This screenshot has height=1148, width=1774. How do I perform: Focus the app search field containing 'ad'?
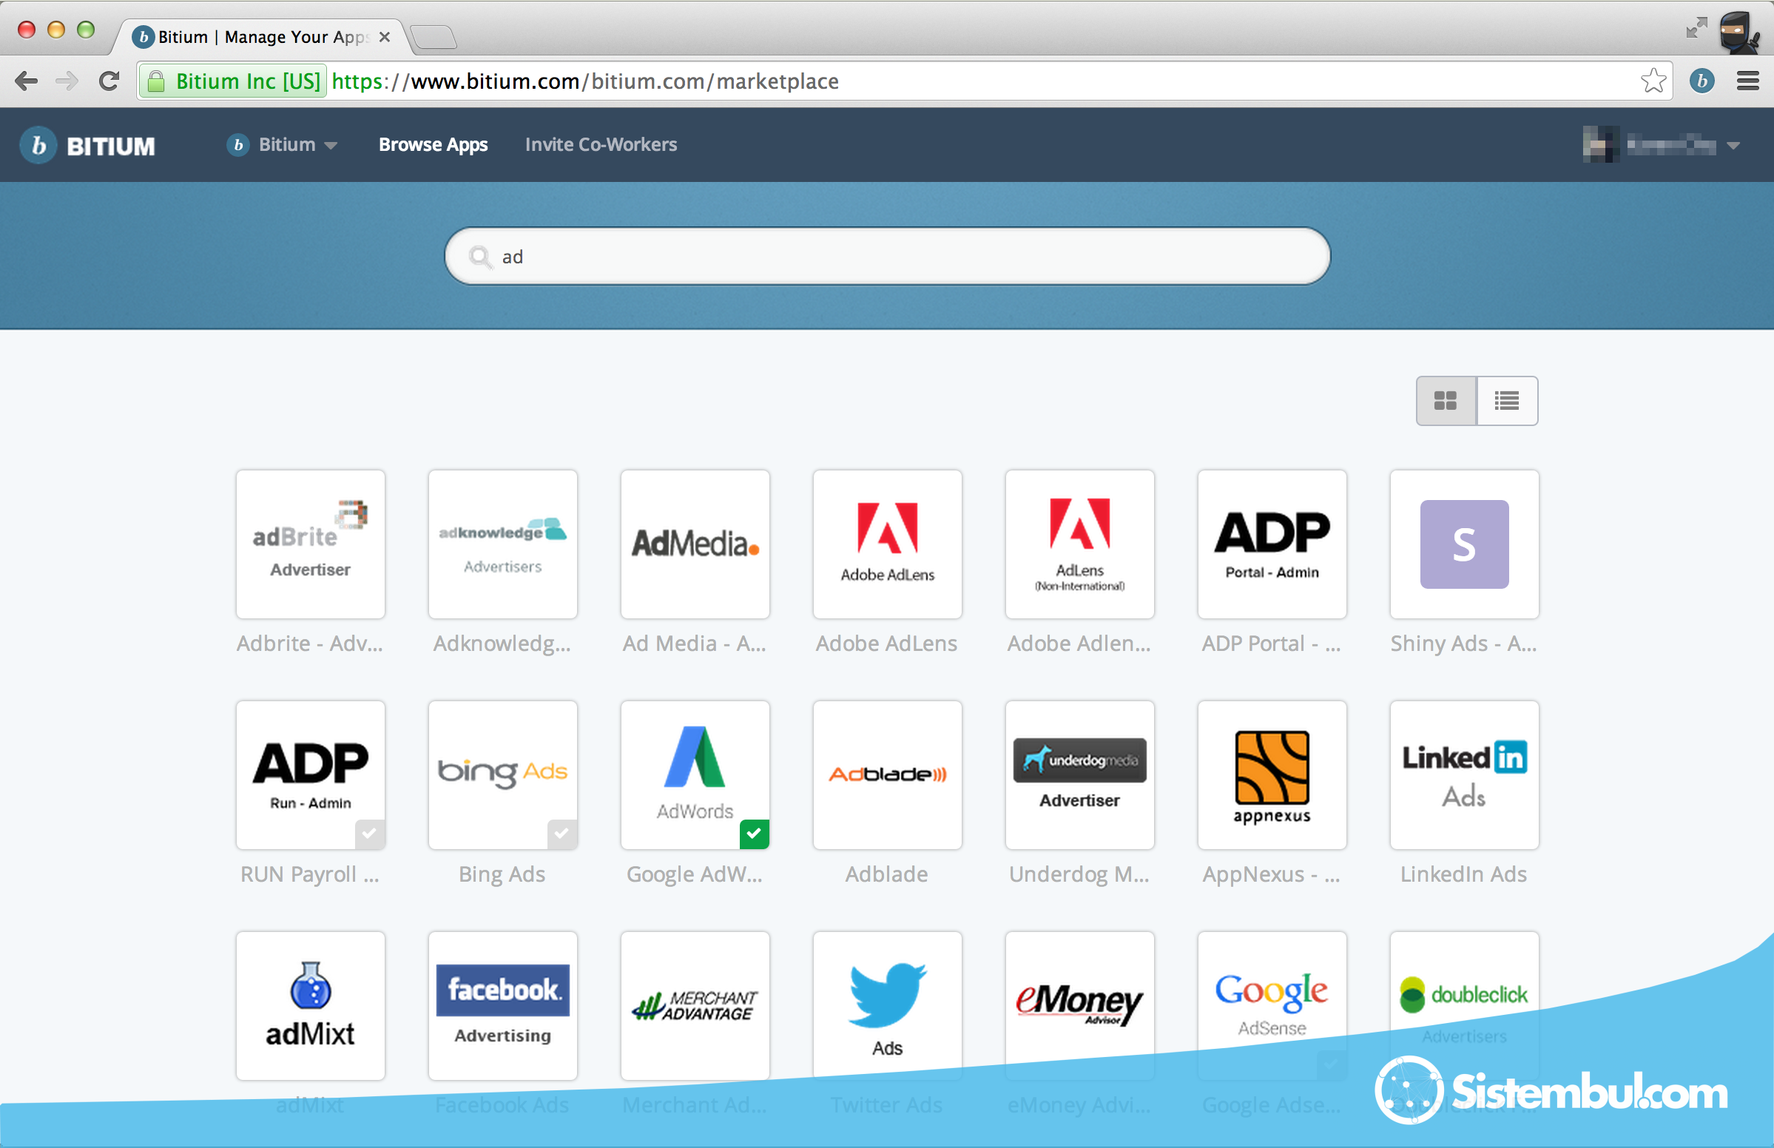click(x=887, y=257)
